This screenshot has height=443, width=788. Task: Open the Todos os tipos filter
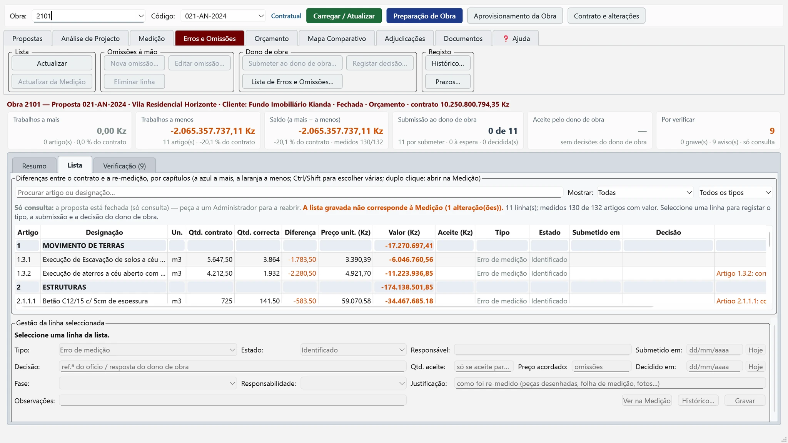(735, 193)
